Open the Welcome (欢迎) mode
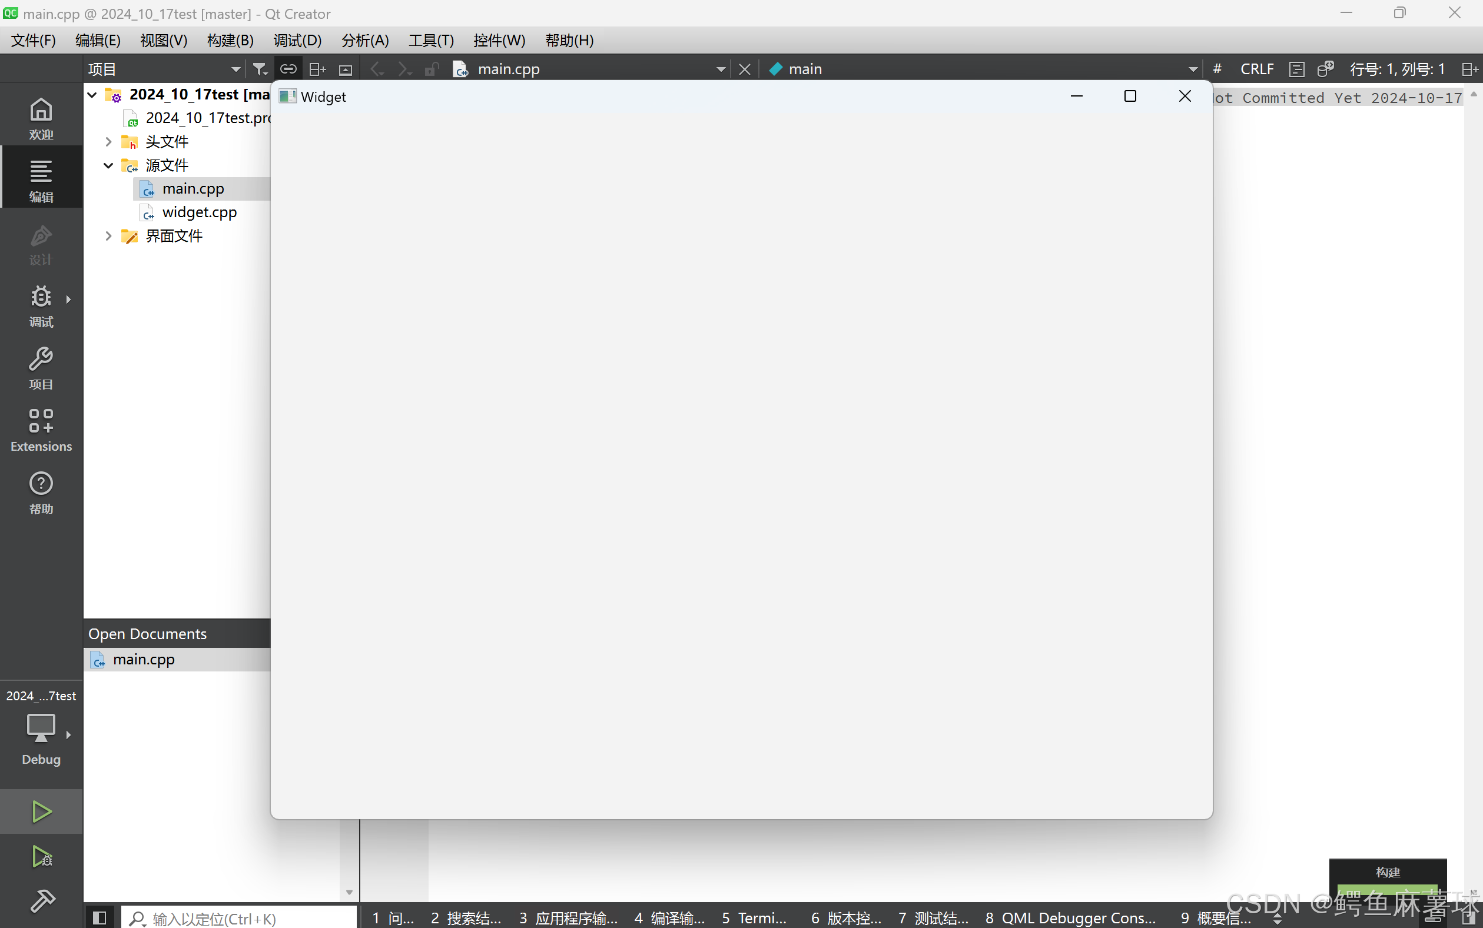The height and width of the screenshot is (928, 1483). pos(41,118)
